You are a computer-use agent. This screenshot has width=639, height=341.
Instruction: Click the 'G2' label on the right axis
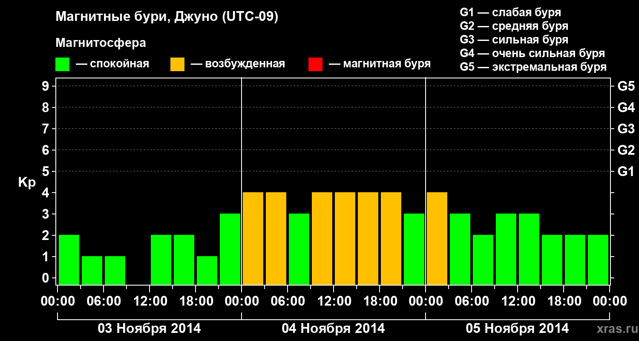[x=626, y=150]
